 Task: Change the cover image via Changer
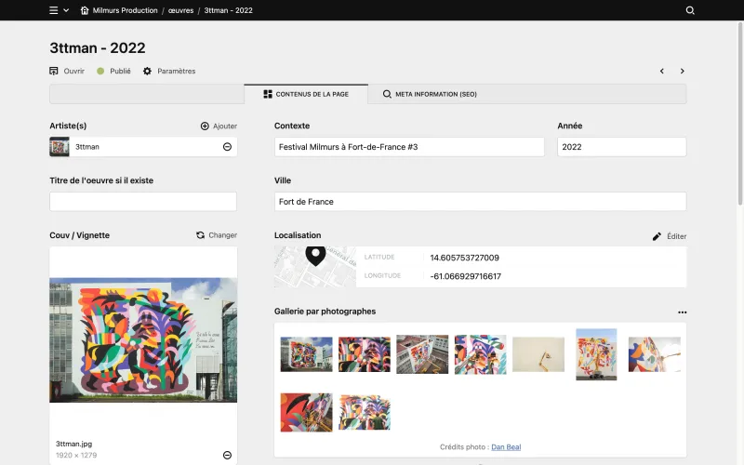coord(217,235)
